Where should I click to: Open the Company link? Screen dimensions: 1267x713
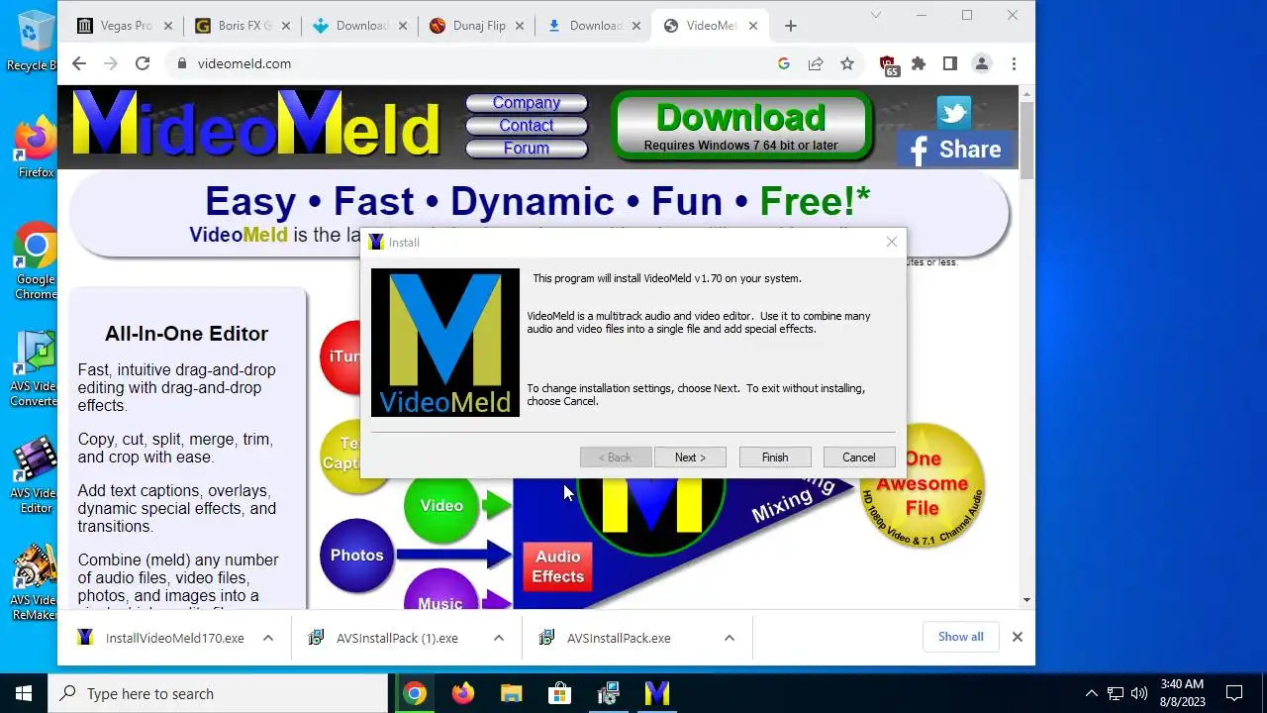527,103
